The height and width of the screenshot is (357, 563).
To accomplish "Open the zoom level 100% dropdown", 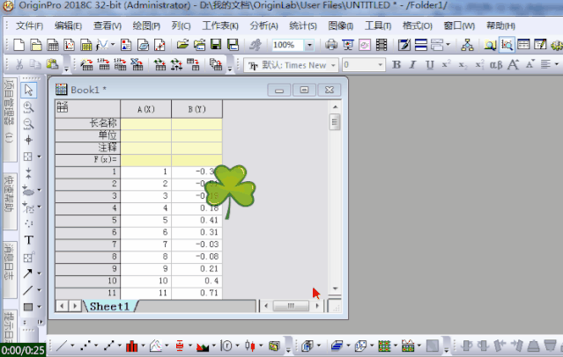I will click(309, 45).
